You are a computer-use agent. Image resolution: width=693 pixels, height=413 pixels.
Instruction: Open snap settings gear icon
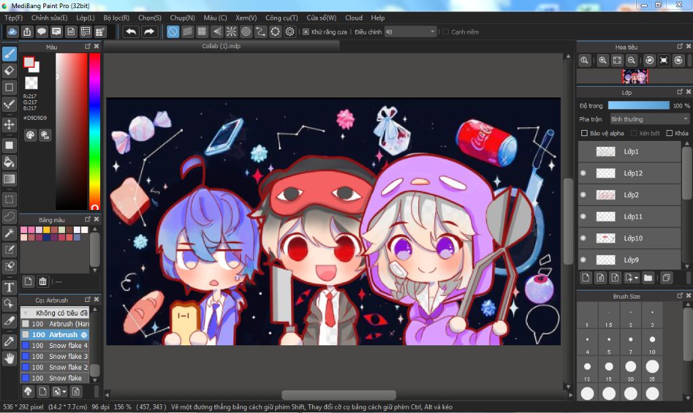(x=290, y=32)
